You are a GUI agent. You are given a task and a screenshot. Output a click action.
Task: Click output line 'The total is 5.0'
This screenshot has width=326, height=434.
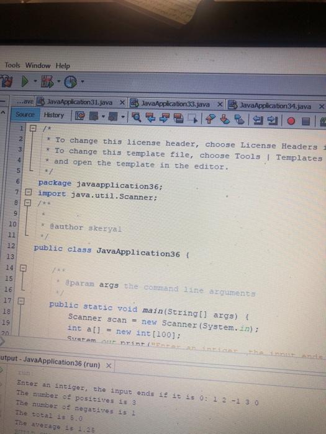48,415
